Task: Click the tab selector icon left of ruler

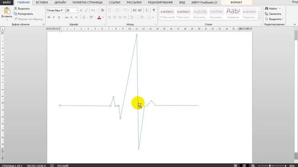Action: click(2, 29)
